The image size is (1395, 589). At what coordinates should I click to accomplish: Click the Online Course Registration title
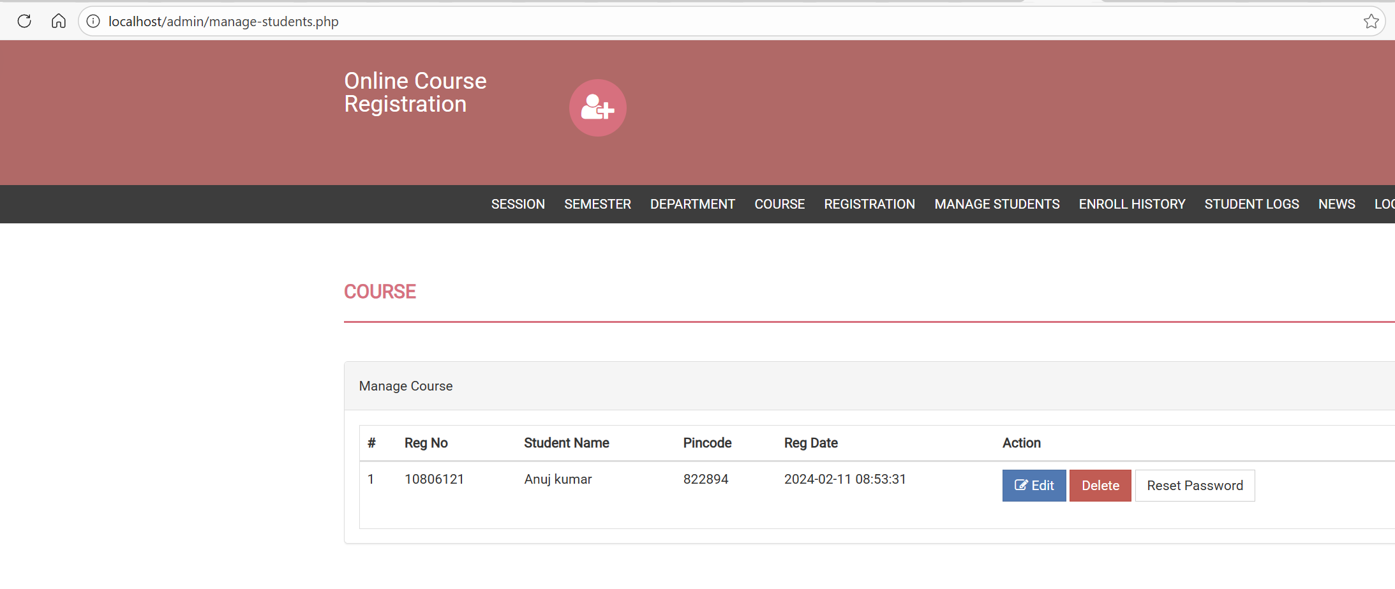click(x=415, y=93)
